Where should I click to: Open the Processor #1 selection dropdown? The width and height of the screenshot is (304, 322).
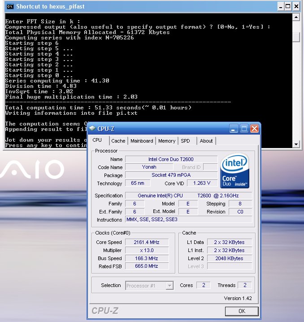[149, 285]
